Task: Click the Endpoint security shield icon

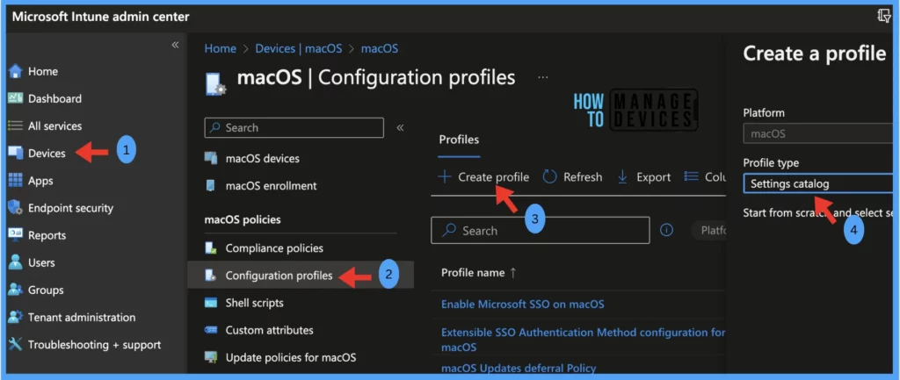Action: [x=16, y=207]
